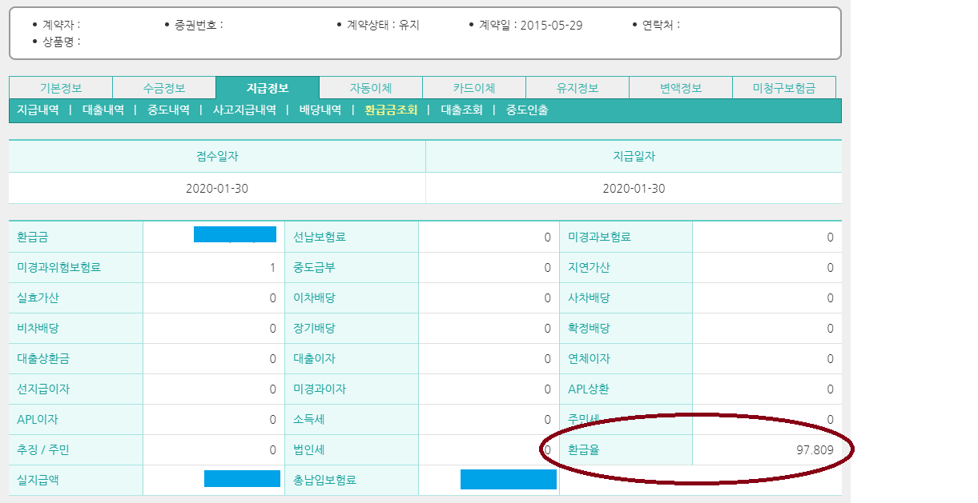
Task: Open the 배당내역 menu item
Action: tap(324, 110)
